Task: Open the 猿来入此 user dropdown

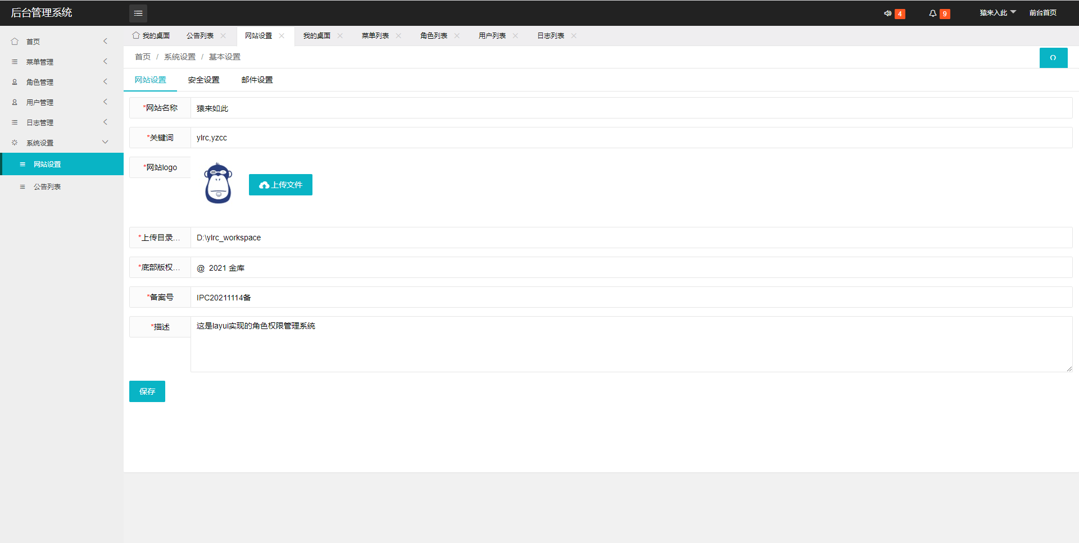Action: point(998,13)
